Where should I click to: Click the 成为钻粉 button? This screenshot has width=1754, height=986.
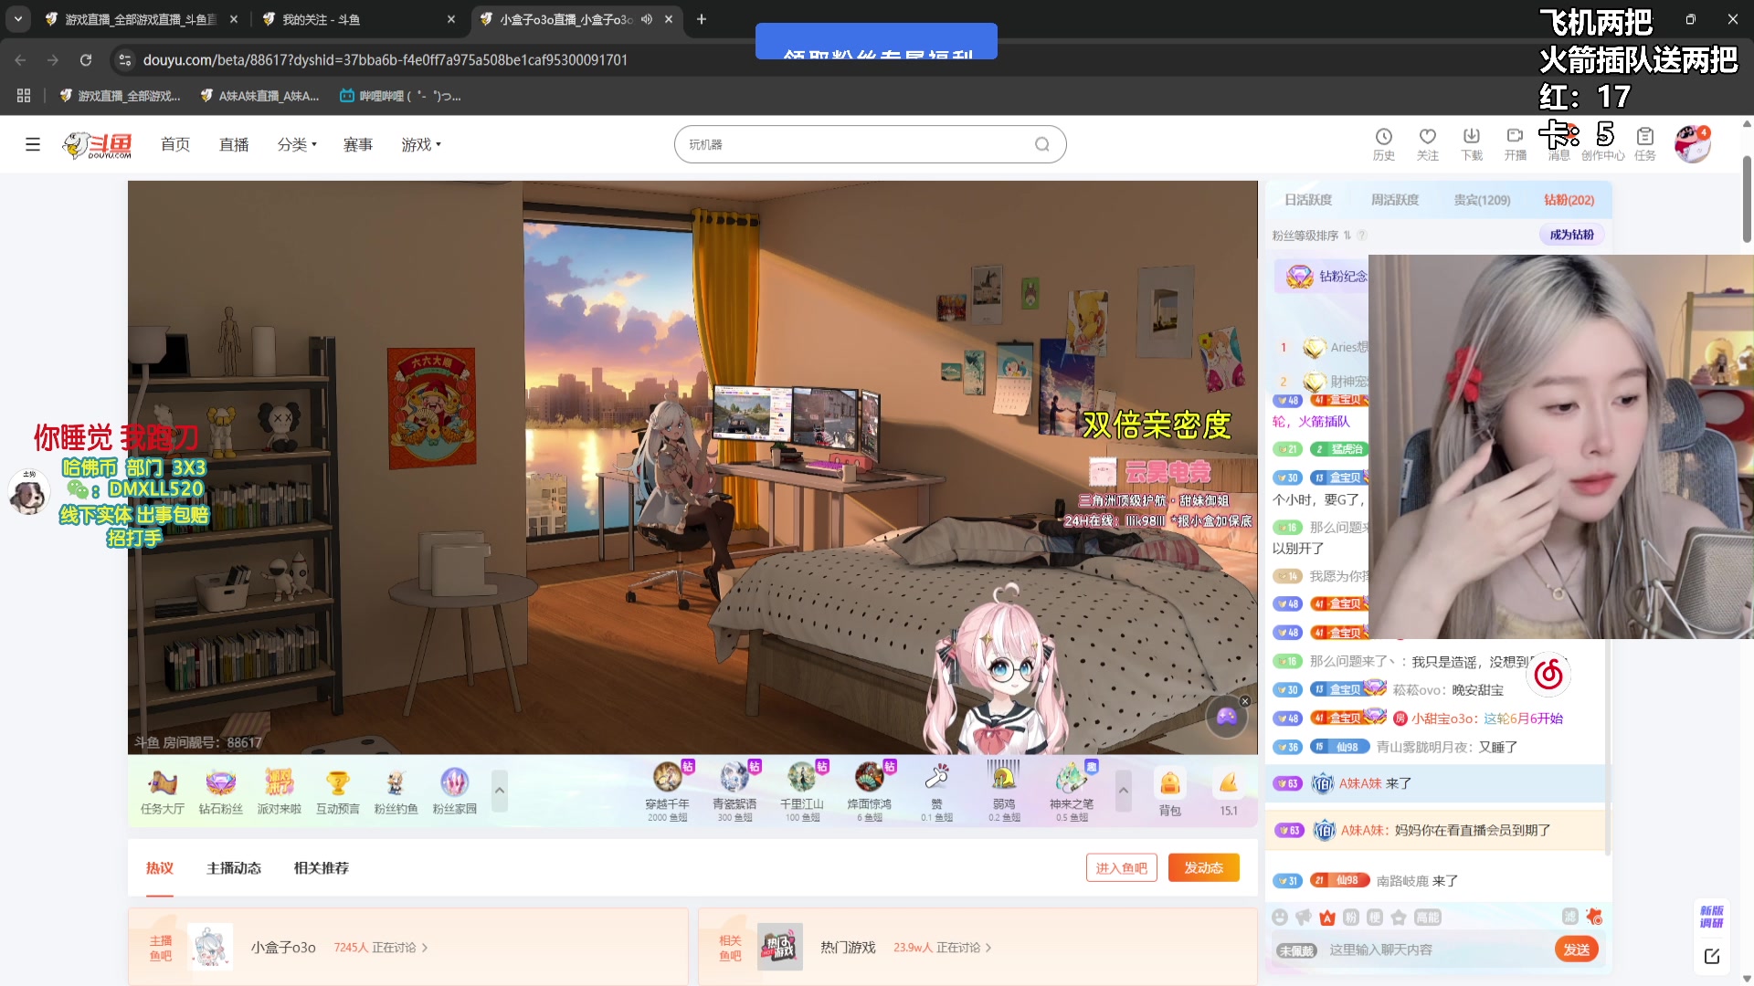click(1571, 235)
